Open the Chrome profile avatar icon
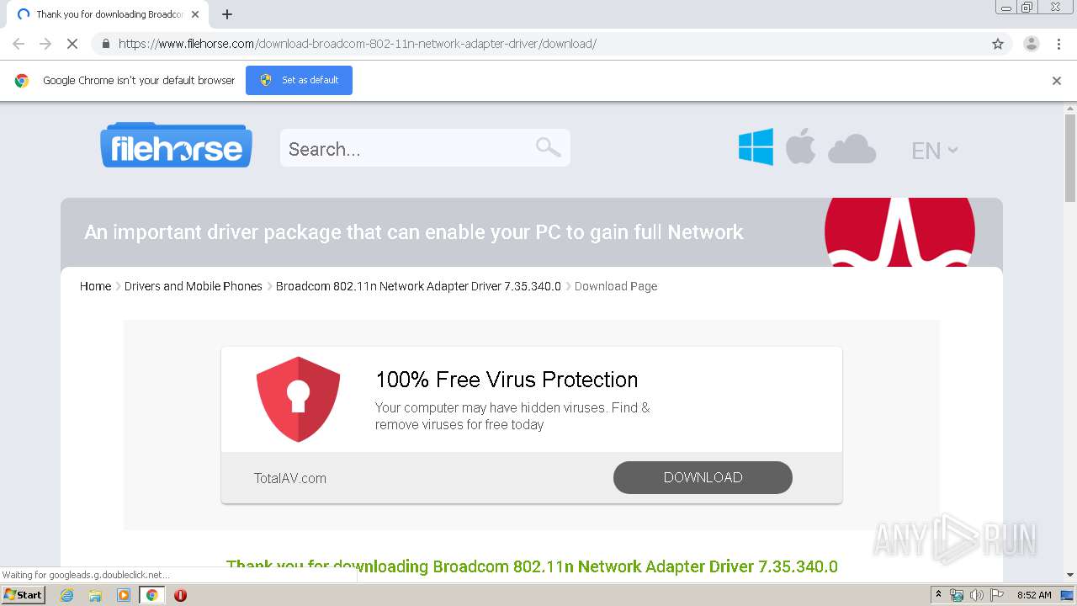 1031,44
